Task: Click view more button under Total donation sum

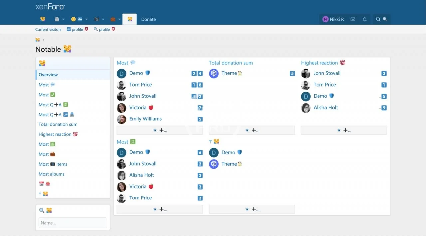Action: point(252,130)
